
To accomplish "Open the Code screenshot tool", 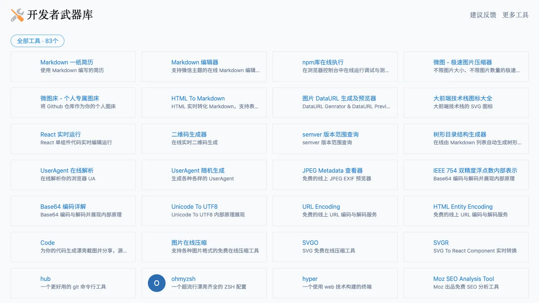I will click(47, 243).
